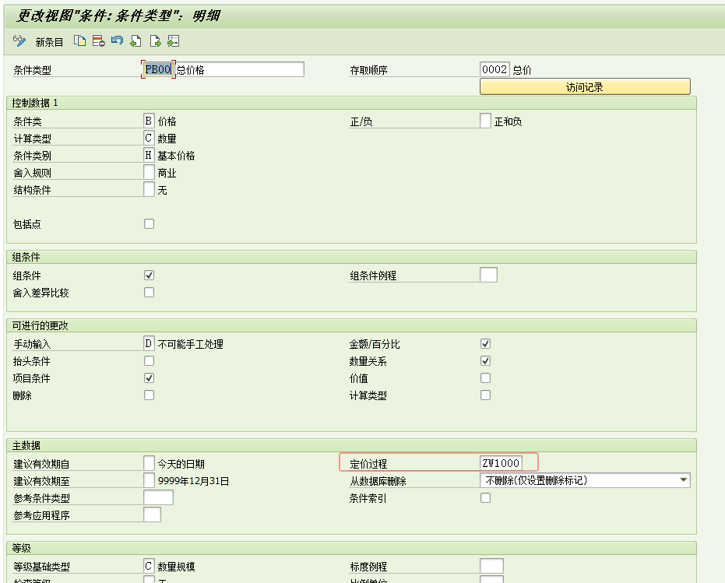Click 新条目 new entries button
The image size is (725, 583).
(x=49, y=42)
